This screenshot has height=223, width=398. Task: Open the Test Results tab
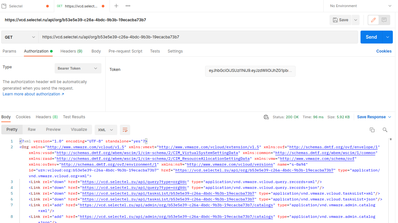[x=74, y=117]
